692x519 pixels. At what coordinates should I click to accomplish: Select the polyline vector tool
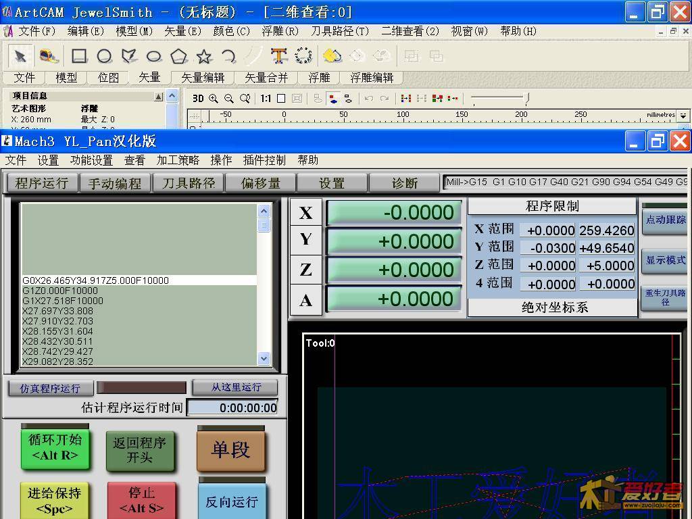click(x=129, y=56)
